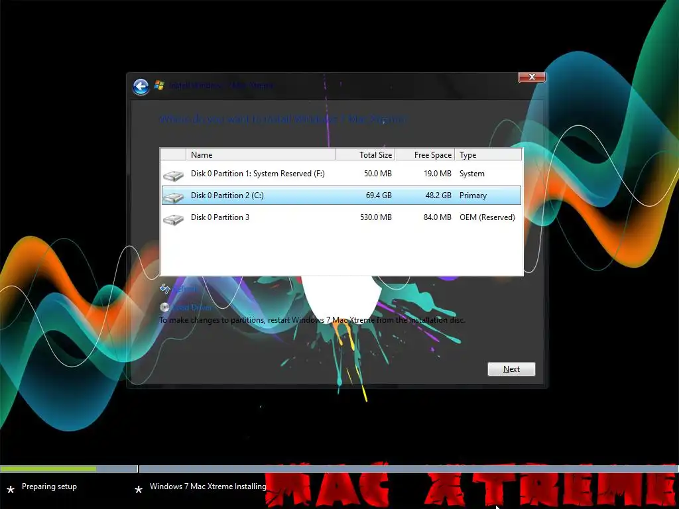This screenshot has width=679, height=509.
Task: Sort by Free Space column header
Action: 425,154
